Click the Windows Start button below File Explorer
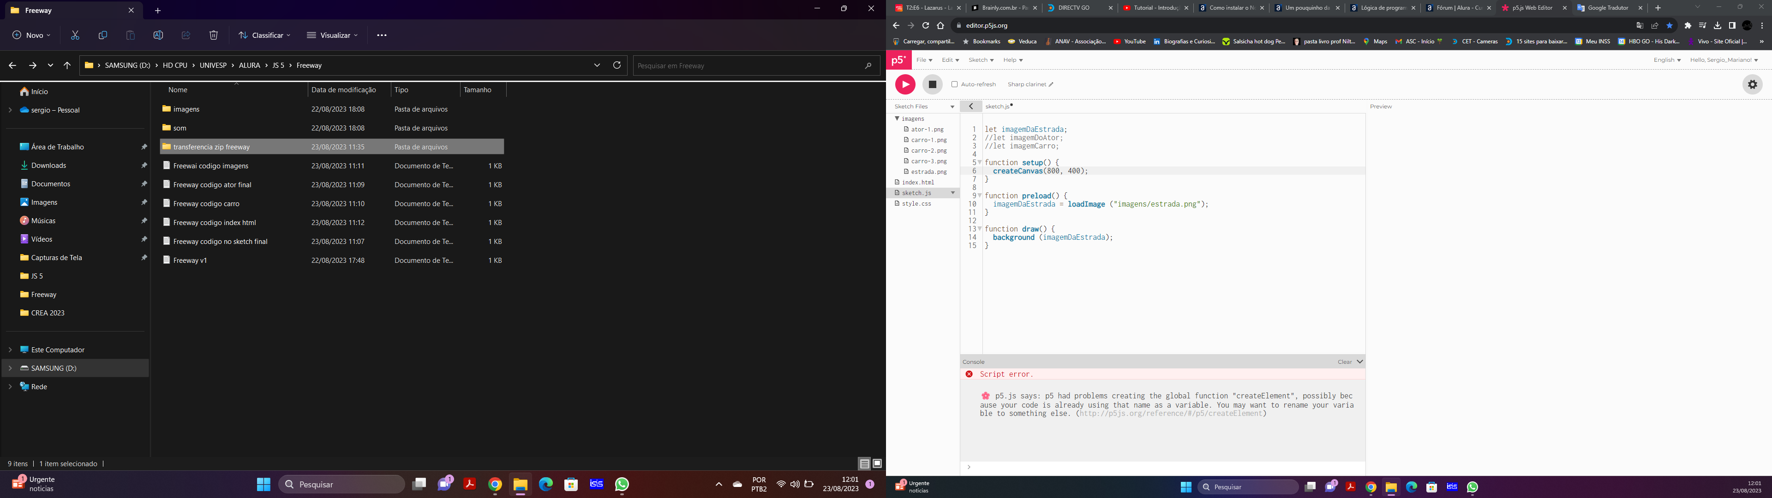This screenshot has width=1772, height=498. [x=263, y=484]
